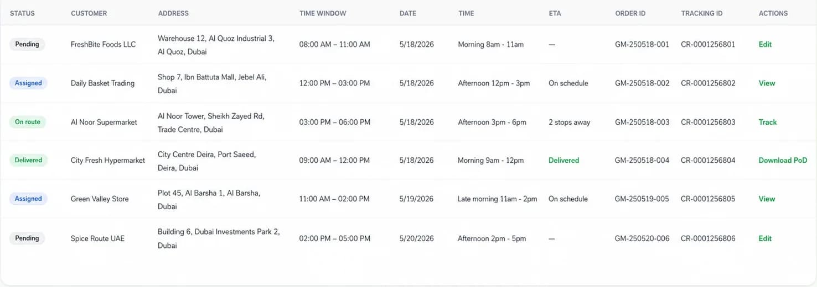This screenshot has width=817, height=287.
Task: Click the DATE column header
Action: tap(408, 13)
